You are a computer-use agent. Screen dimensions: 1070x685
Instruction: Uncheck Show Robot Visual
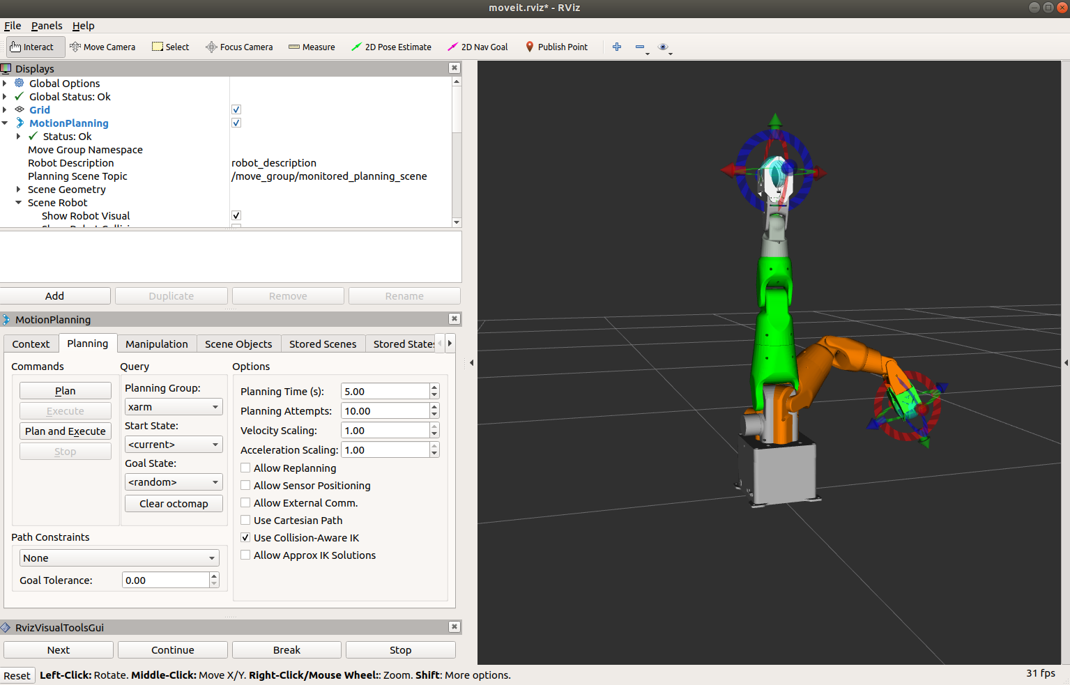pyautogui.click(x=236, y=215)
